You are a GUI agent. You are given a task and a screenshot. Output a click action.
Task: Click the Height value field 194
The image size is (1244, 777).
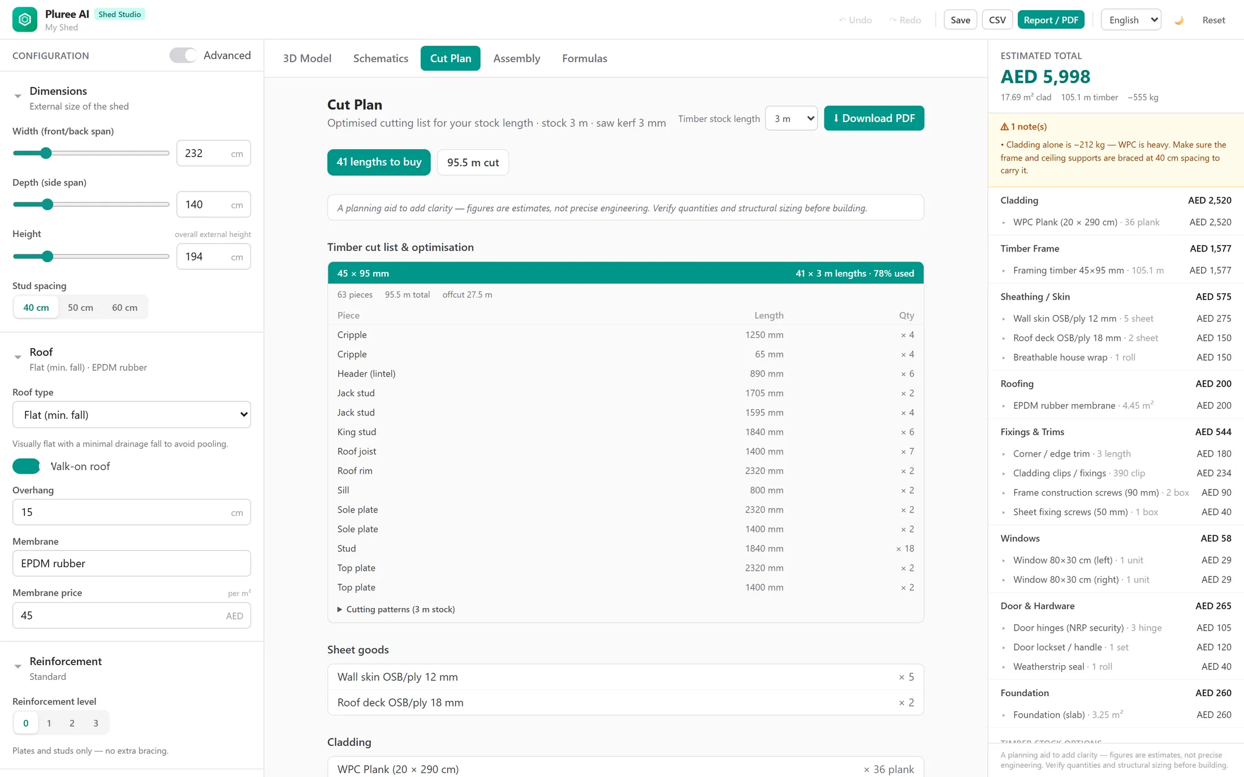point(214,257)
